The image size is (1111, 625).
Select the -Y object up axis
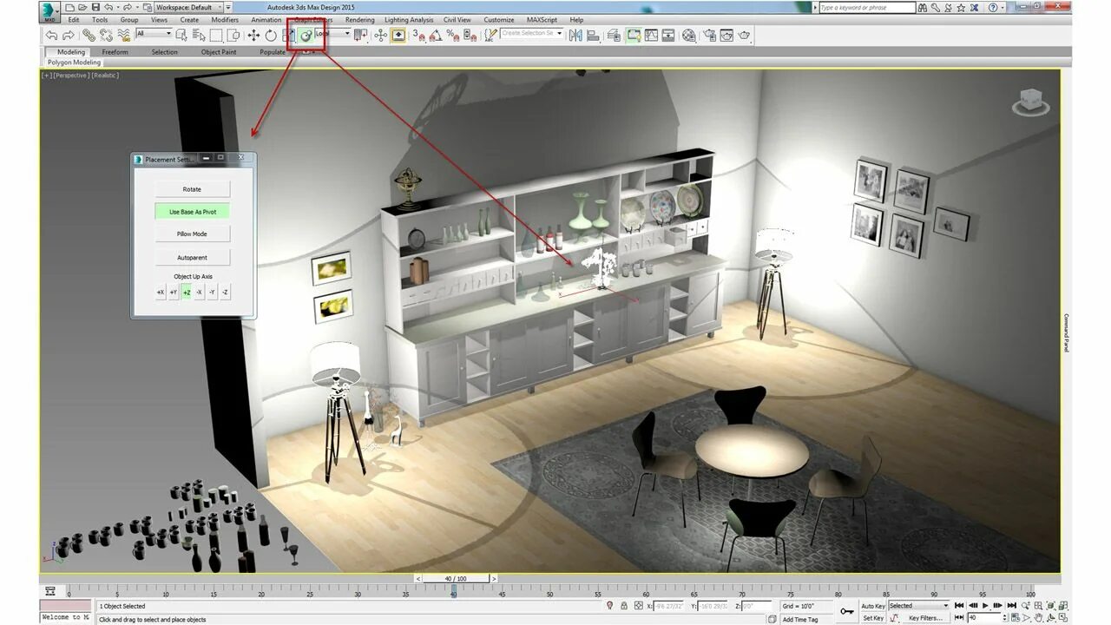212,293
